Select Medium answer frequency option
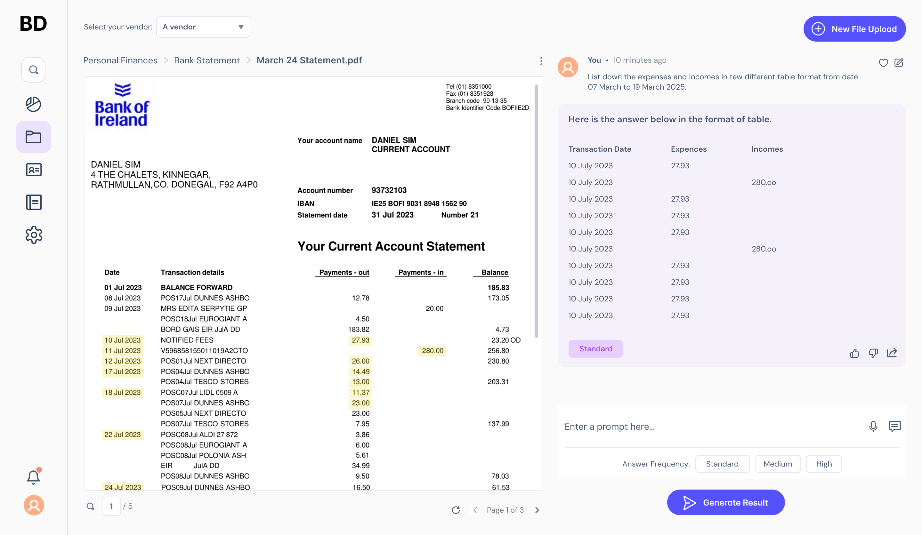Image resolution: width=922 pixels, height=535 pixels. tap(778, 464)
